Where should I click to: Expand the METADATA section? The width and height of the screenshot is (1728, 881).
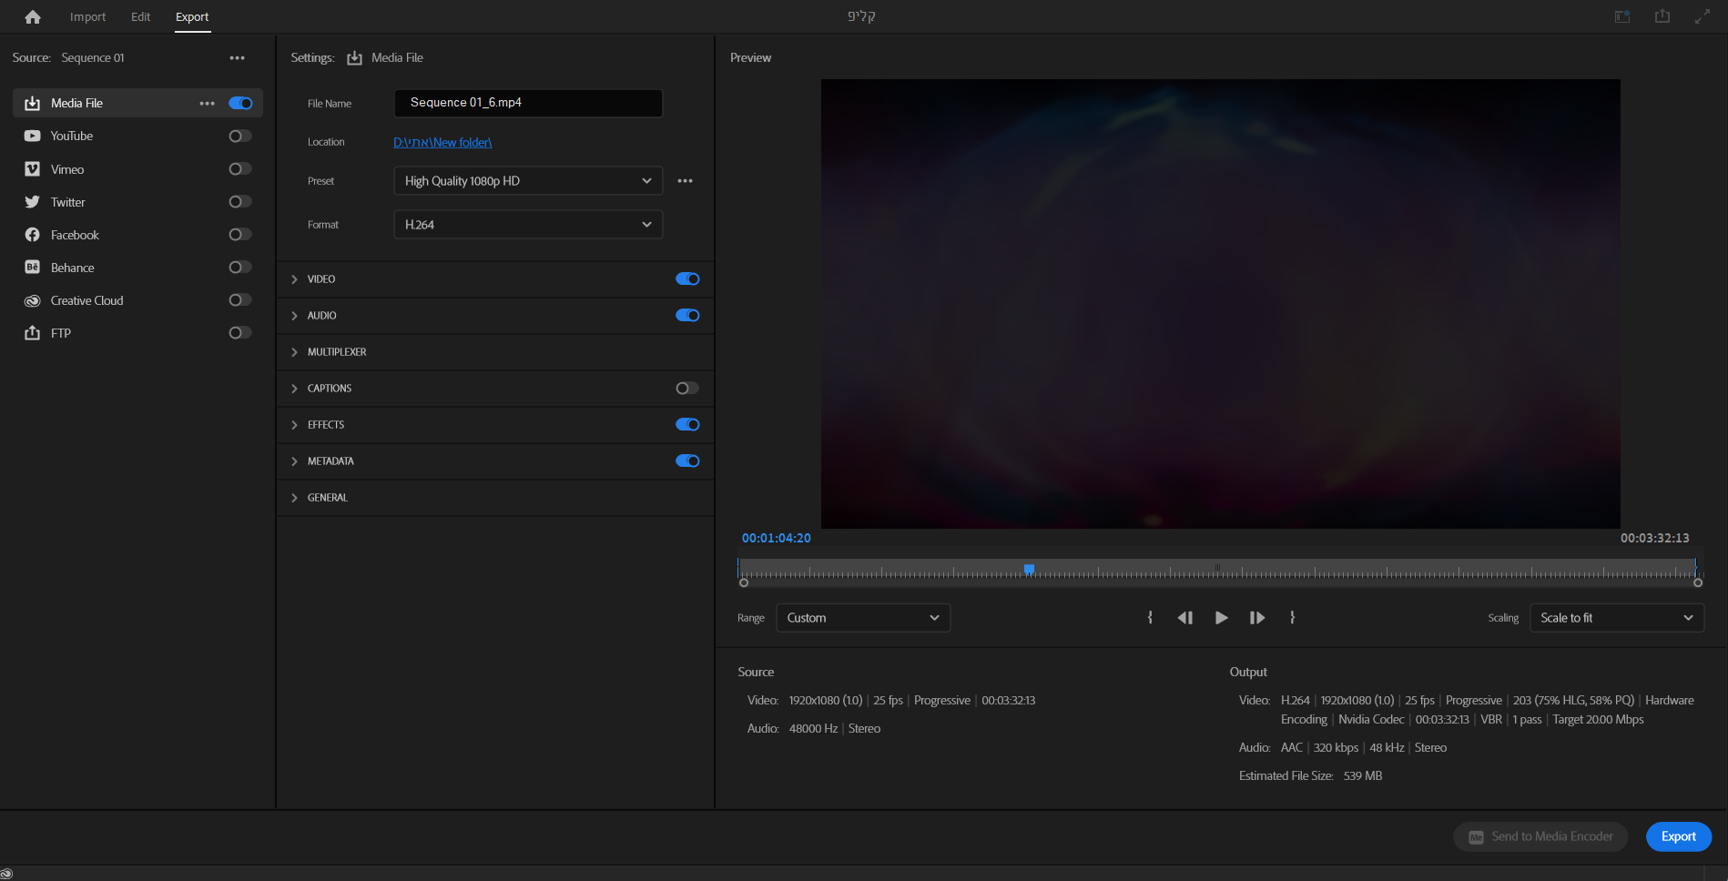[x=294, y=461]
